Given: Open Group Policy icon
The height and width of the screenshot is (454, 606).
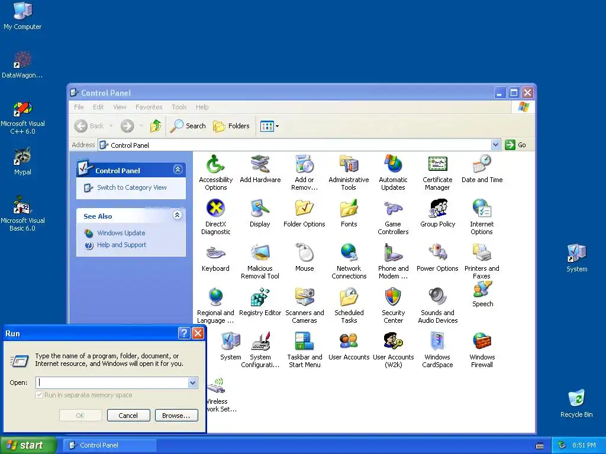Looking at the screenshot, I should [437, 213].
